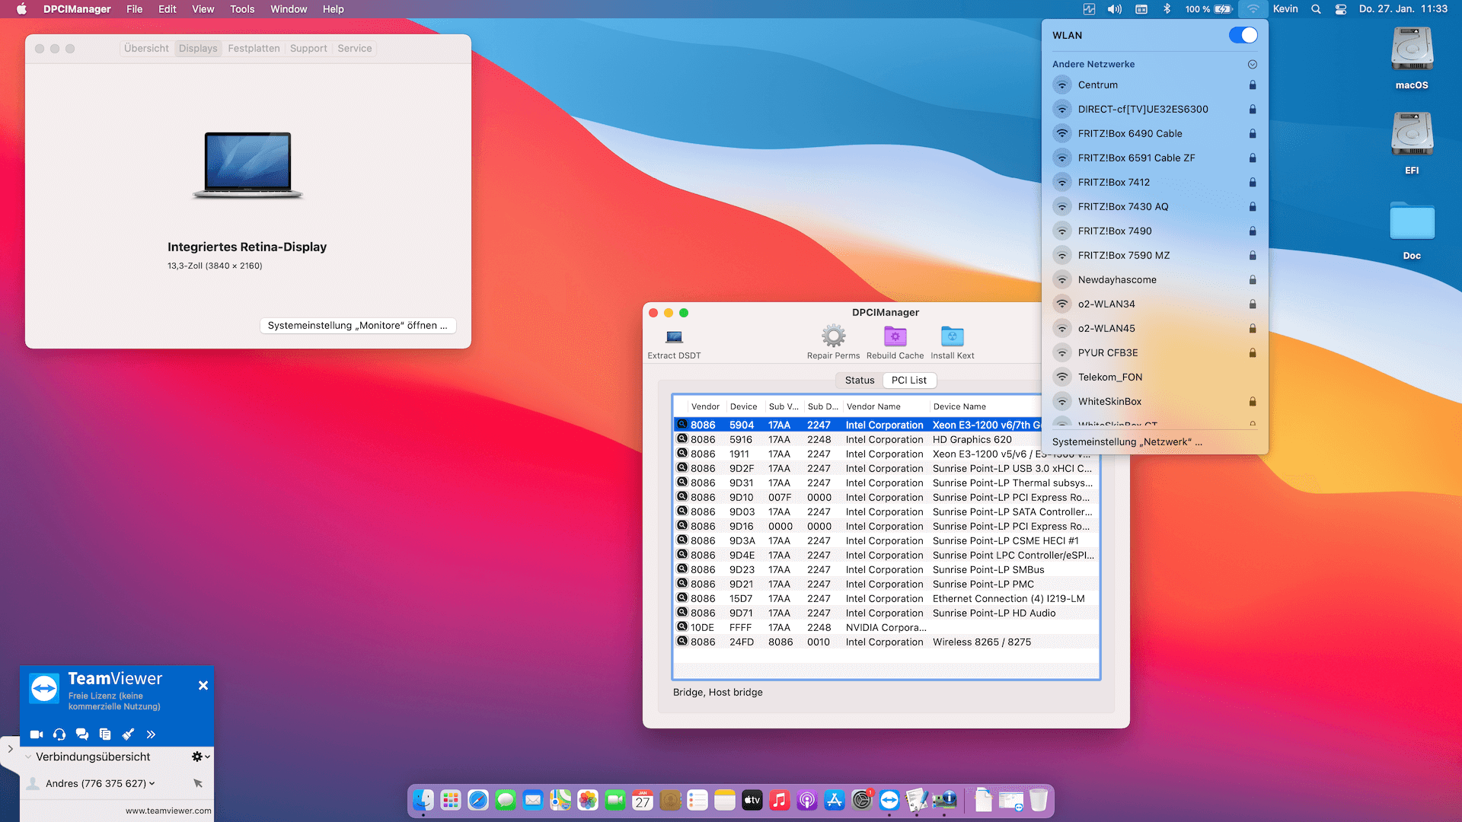
Task: Collapse Andere Netzwerke list chevron
Action: (1253, 65)
